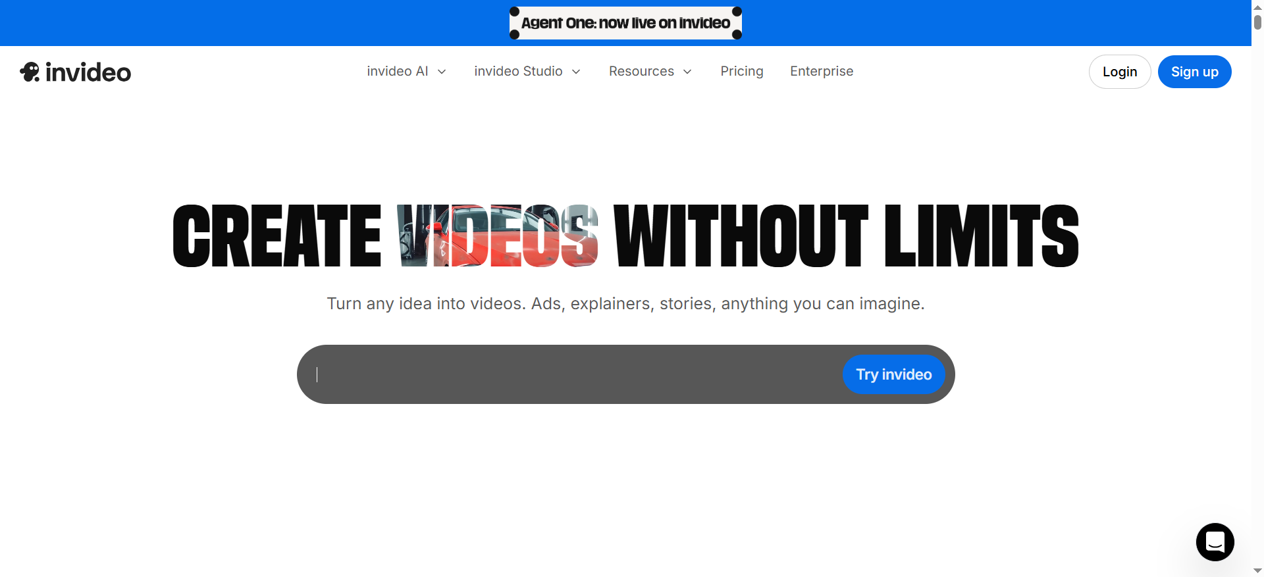The height and width of the screenshot is (577, 1264).
Task: Go to the Enterprise page
Action: click(x=822, y=71)
